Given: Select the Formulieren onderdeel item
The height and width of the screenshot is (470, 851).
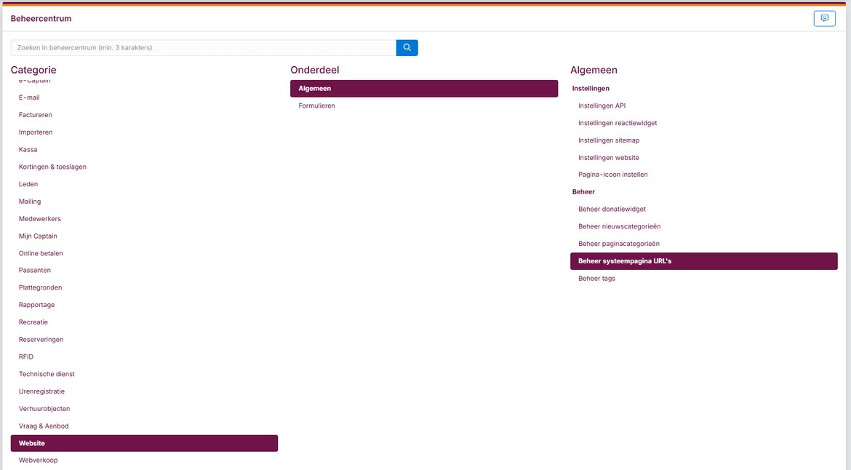Looking at the screenshot, I should coord(316,106).
